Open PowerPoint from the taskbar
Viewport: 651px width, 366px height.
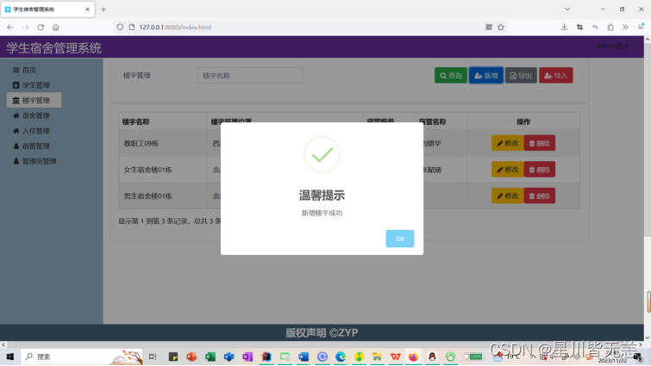(x=191, y=357)
